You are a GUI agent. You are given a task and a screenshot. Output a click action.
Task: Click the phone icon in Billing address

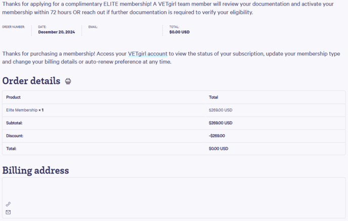point(8,204)
